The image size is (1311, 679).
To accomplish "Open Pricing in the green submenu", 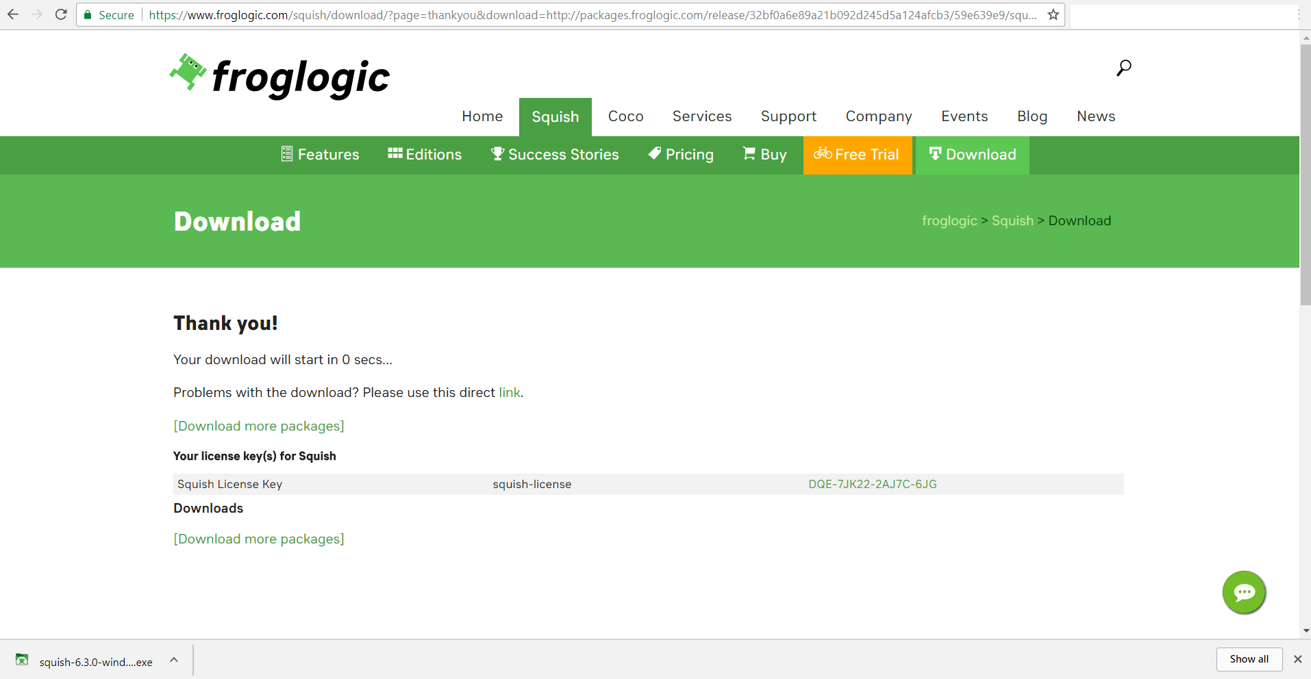I will point(681,155).
